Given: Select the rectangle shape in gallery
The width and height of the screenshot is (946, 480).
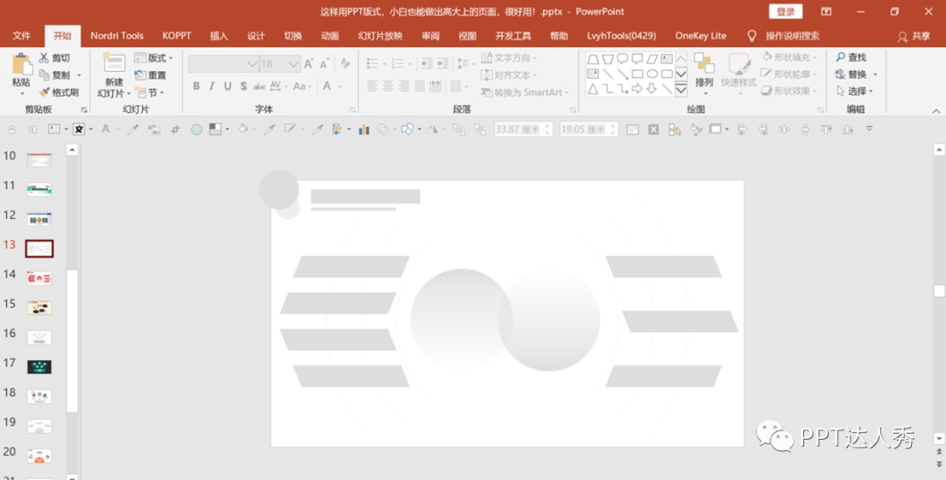Looking at the screenshot, I should click(637, 74).
